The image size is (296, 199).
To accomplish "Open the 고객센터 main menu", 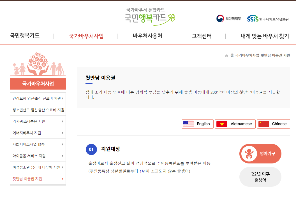I will [202, 36].
